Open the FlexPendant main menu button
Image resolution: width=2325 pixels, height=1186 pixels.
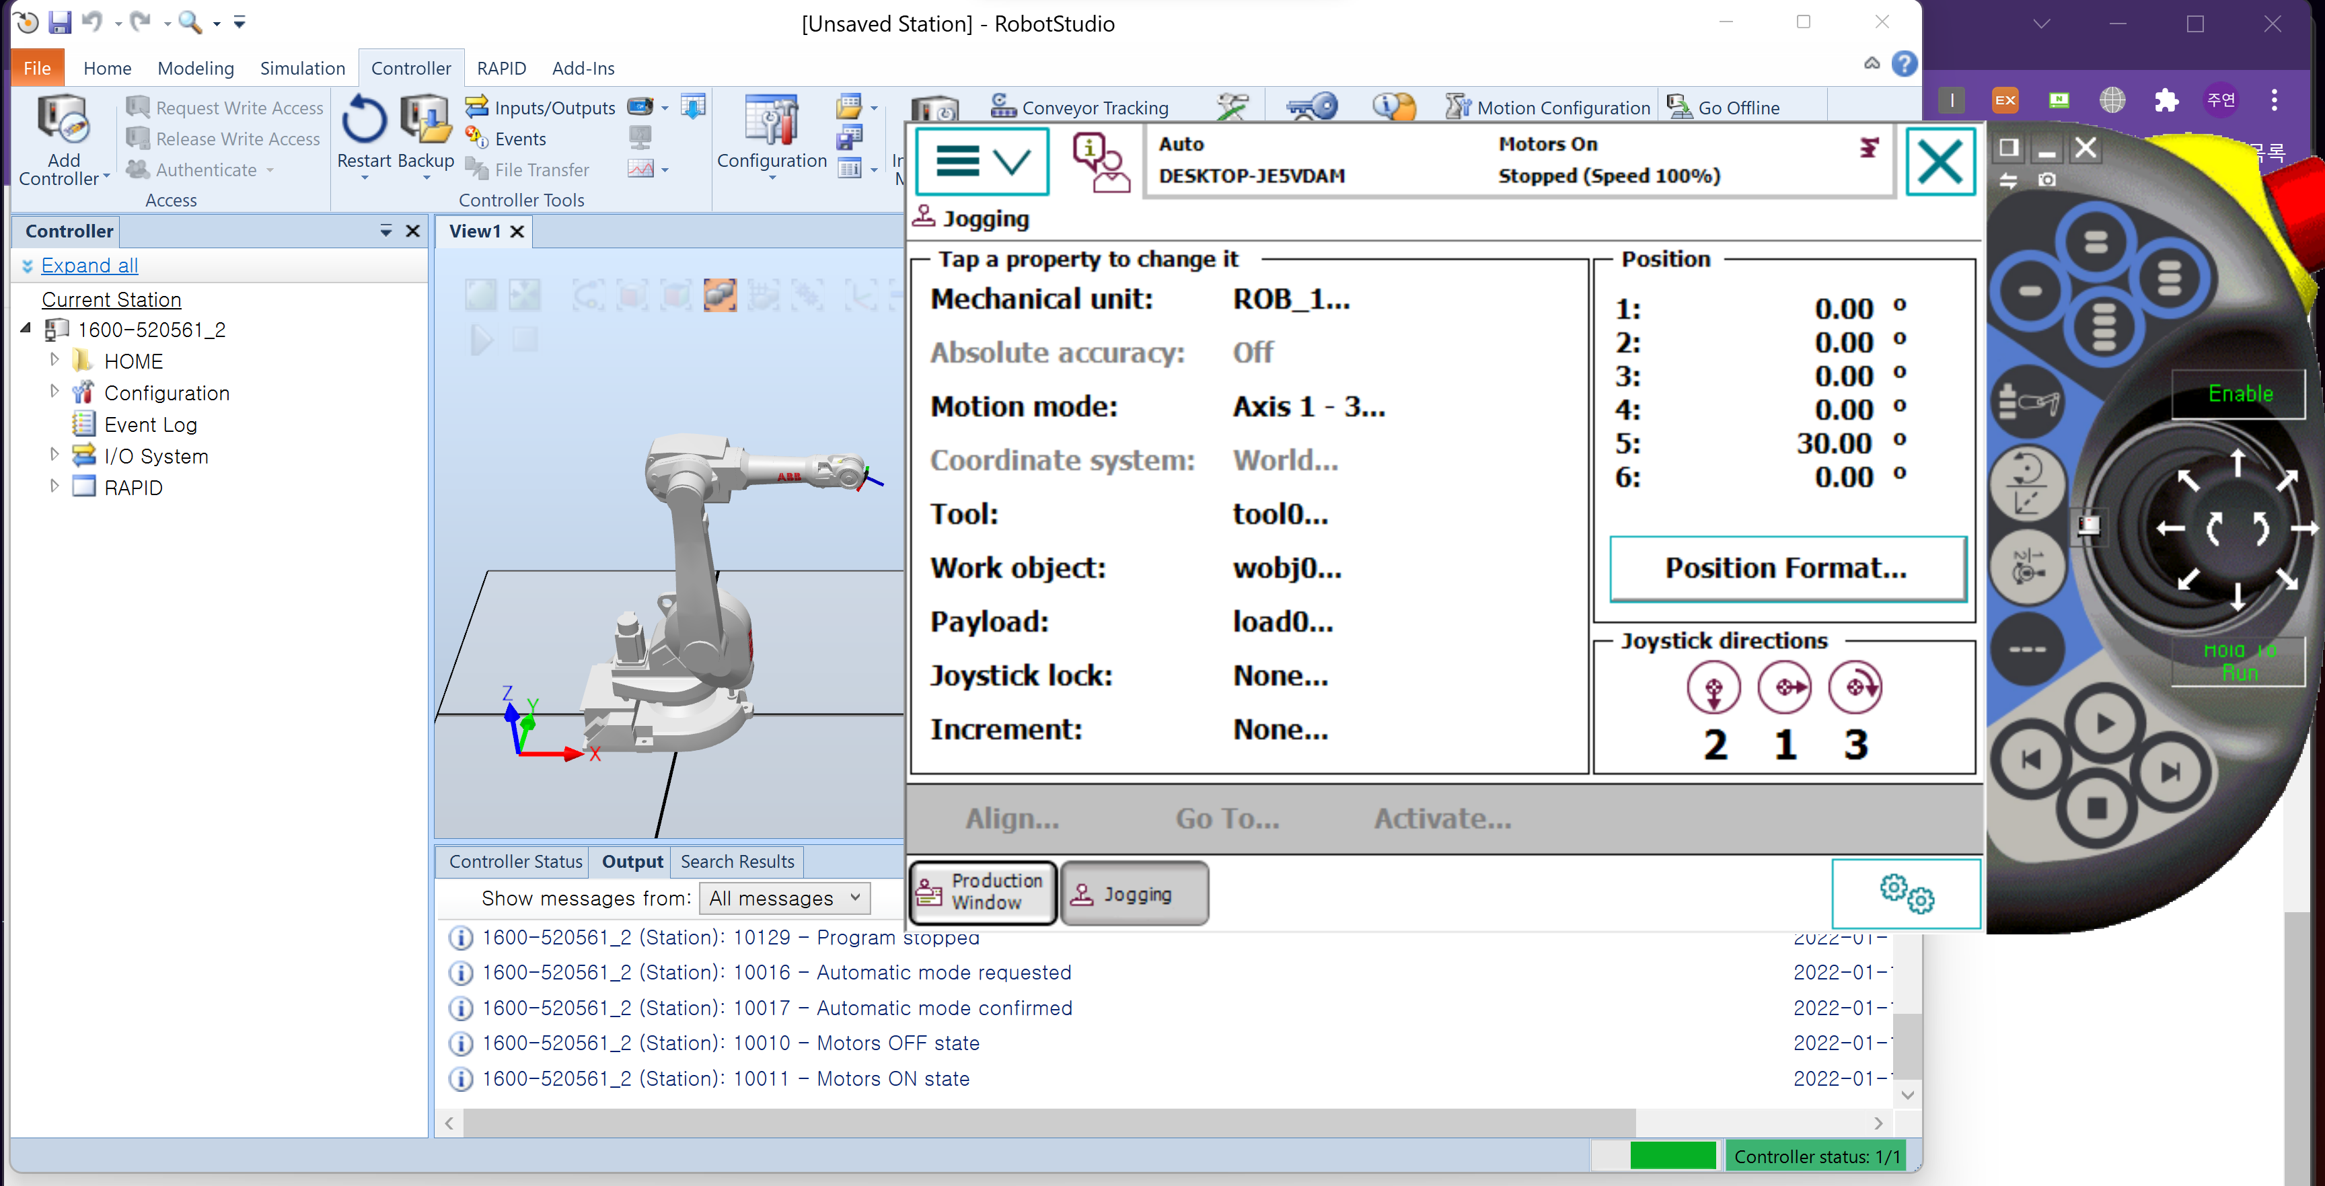pos(982,161)
